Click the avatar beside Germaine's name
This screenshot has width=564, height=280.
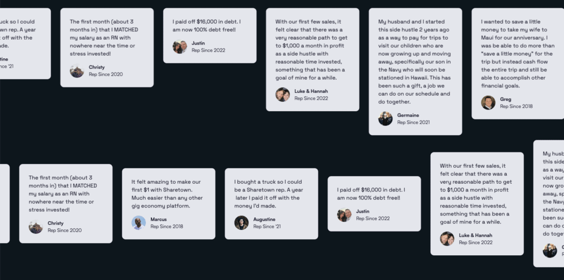tap(386, 118)
